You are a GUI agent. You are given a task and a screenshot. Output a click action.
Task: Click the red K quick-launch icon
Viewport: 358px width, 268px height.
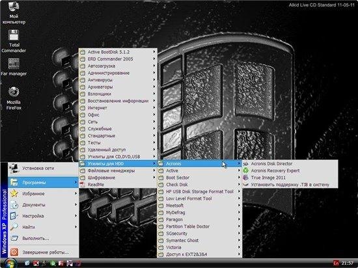coord(36,263)
